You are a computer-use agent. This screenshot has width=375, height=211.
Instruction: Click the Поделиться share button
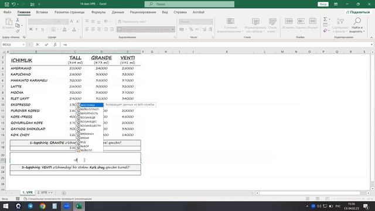358,12
